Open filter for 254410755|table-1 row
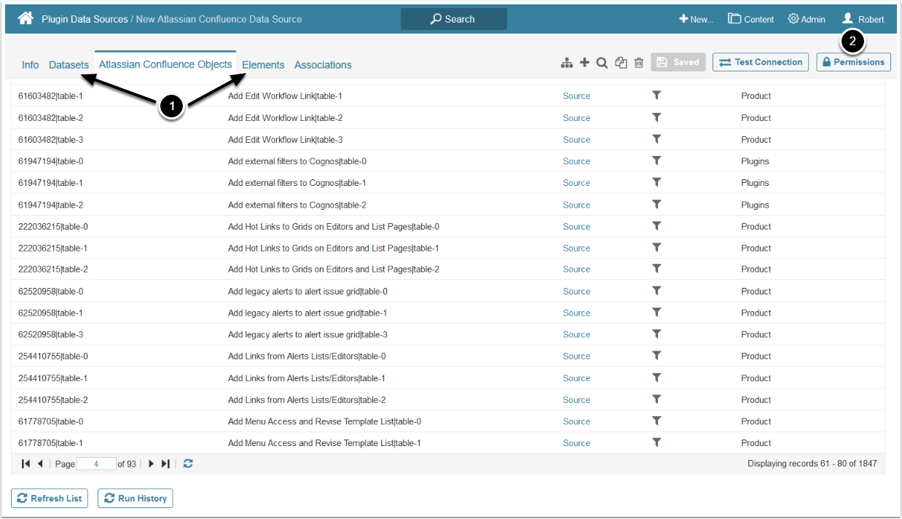Viewport: 902px width, 519px height. pyautogui.click(x=656, y=378)
